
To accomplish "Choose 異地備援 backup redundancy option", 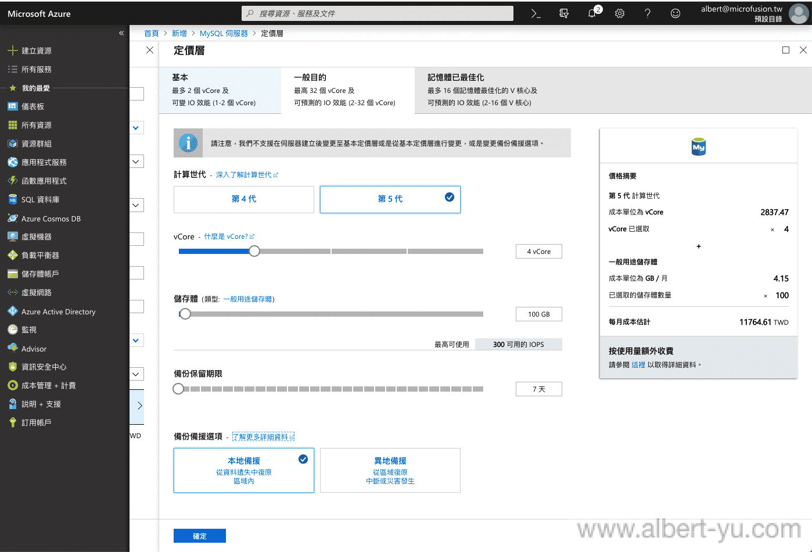I will coord(390,470).
